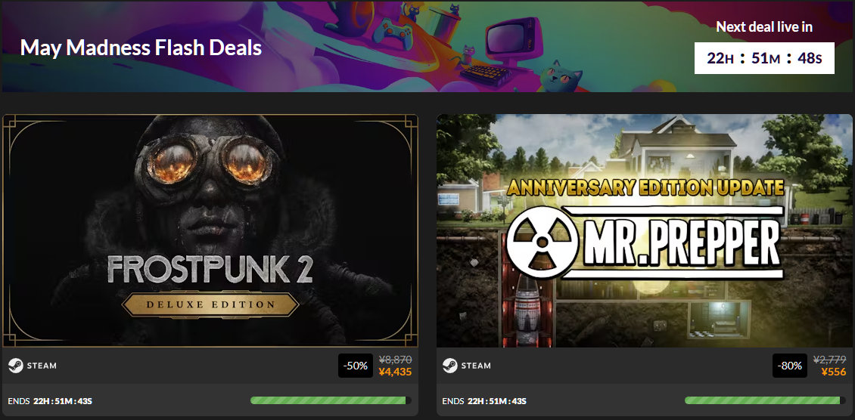
Task: Select the -50% discount badge
Action: coord(356,366)
